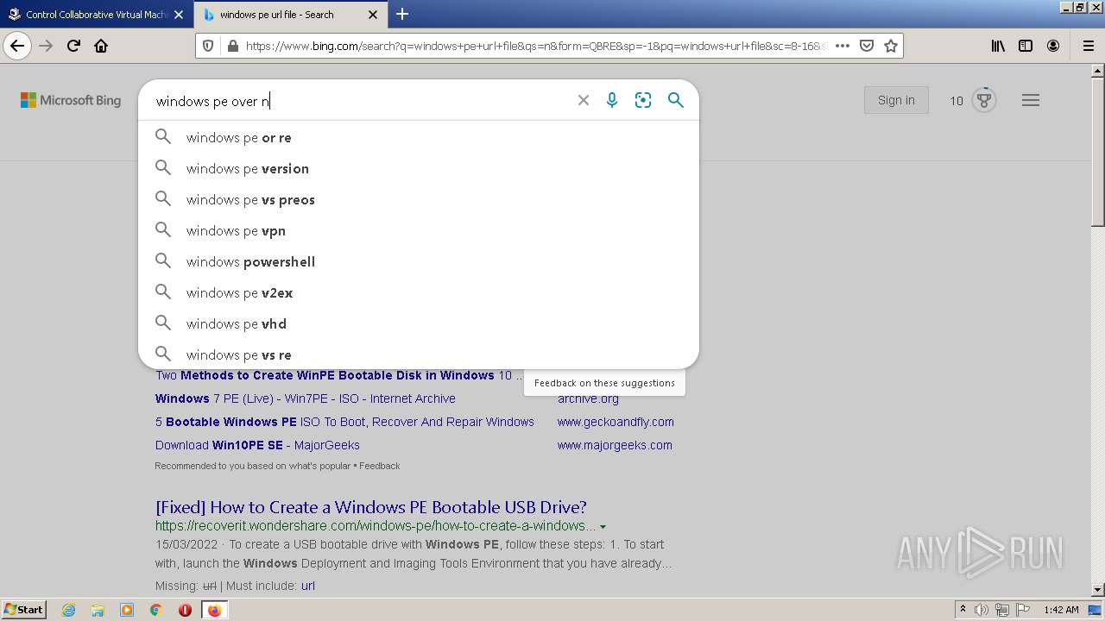Open Download Win10PE SE MajorGeeks link
The height and width of the screenshot is (621, 1105).
coord(257,445)
